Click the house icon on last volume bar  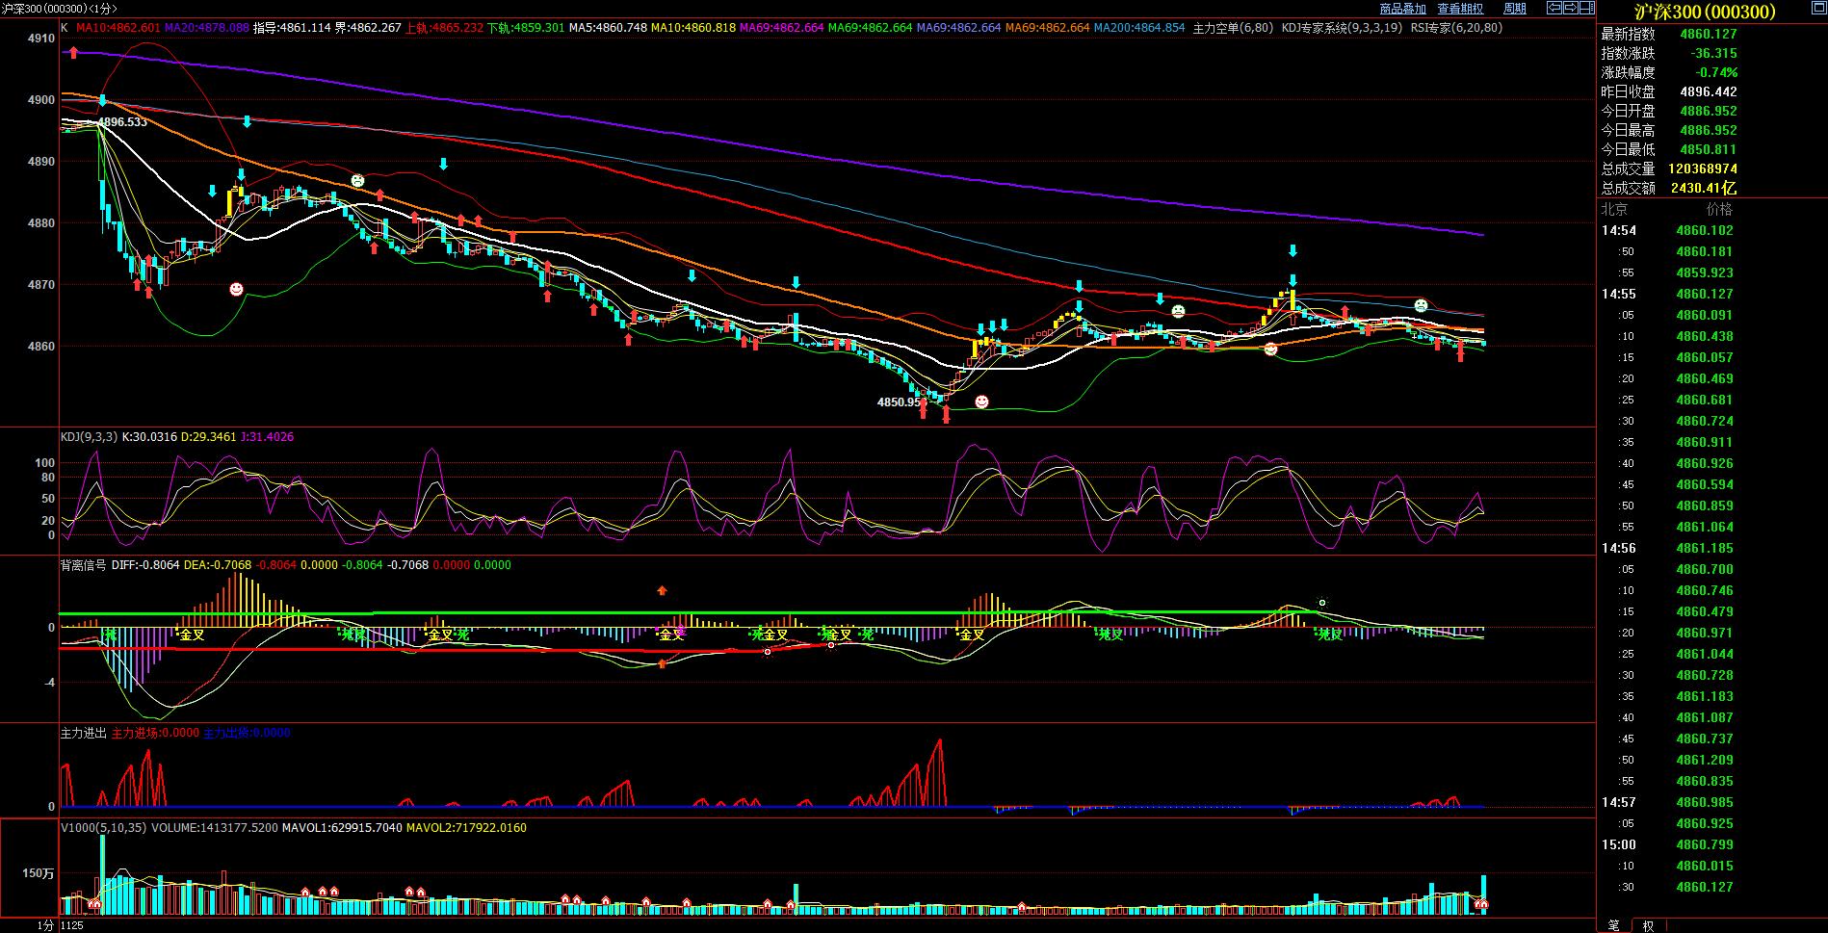point(1482,905)
